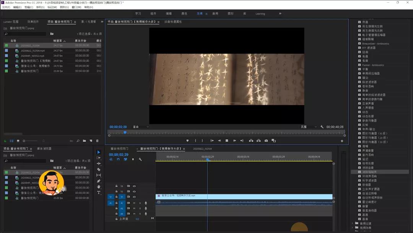413x233 pixels.
Task: Open the timeline display settings wrench
Action: click(140, 159)
